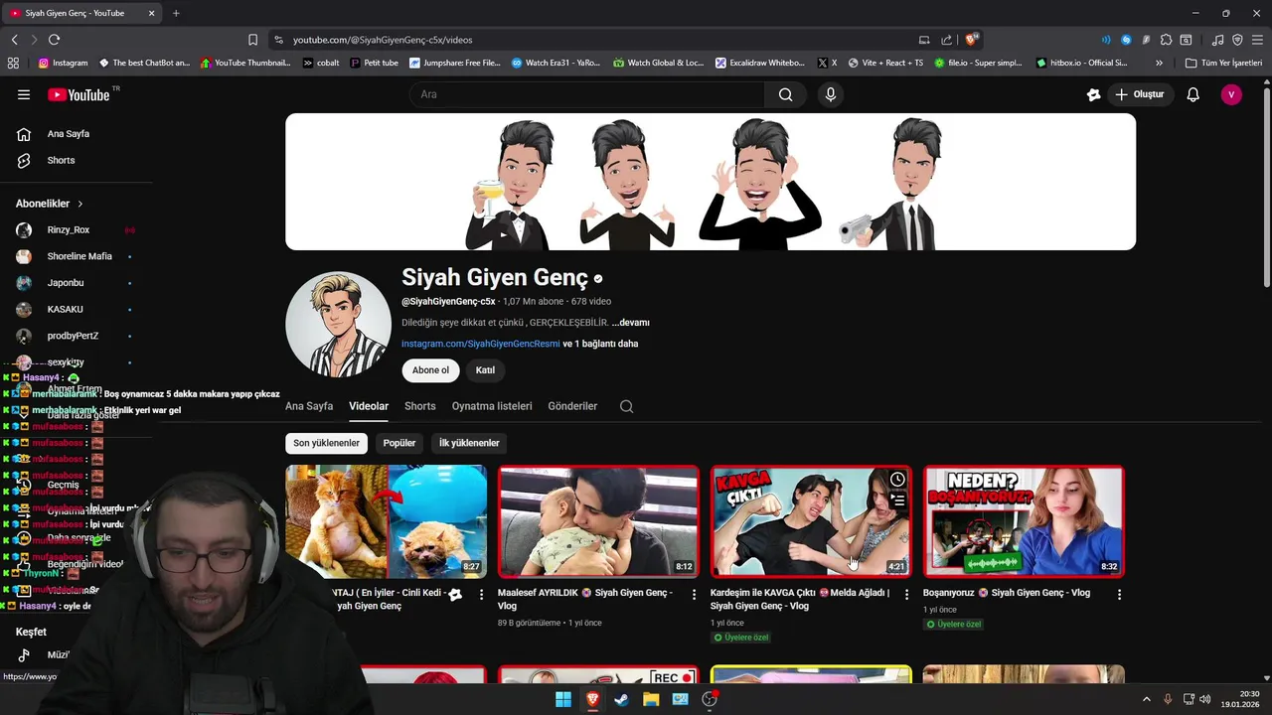The height and width of the screenshot is (715, 1272).
Task: Open the Oluştur create menu
Action: click(x=1140, y=94)
